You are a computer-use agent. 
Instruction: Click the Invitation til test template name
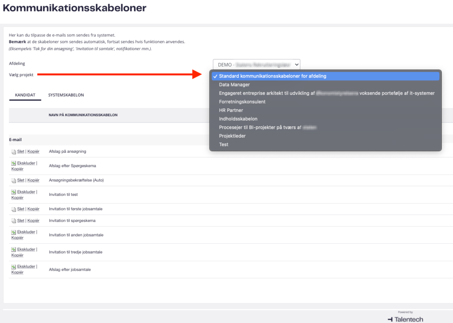pyautogui.click(x=63, y=195)
